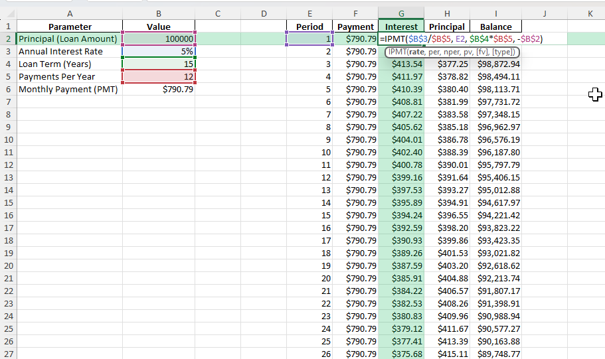The image size is (605, 359).
Task: Select row 6 header
Action: tap(8, 90)
